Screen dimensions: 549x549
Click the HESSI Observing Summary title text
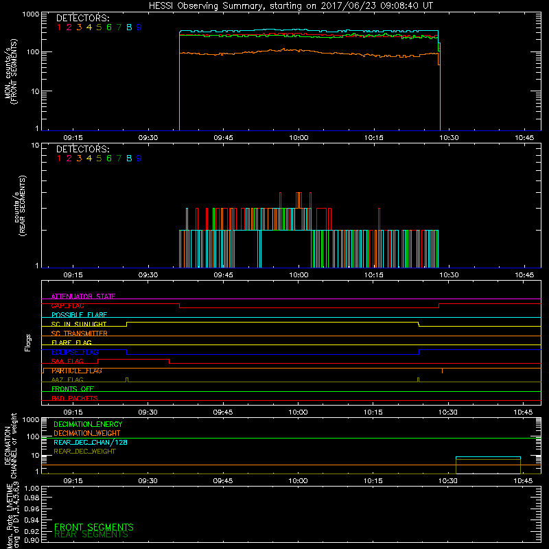tap(290, 6)
